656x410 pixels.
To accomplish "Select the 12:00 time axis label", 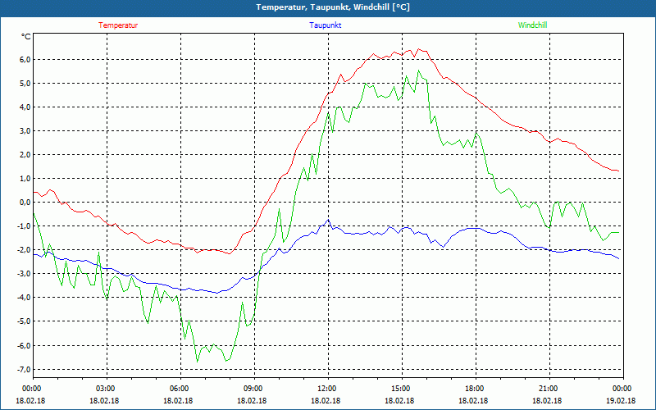I will coord(327,389).
